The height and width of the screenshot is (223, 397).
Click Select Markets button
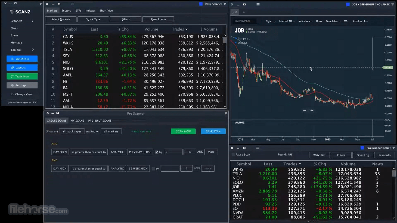pyautogui.click(x=61, y=19)
